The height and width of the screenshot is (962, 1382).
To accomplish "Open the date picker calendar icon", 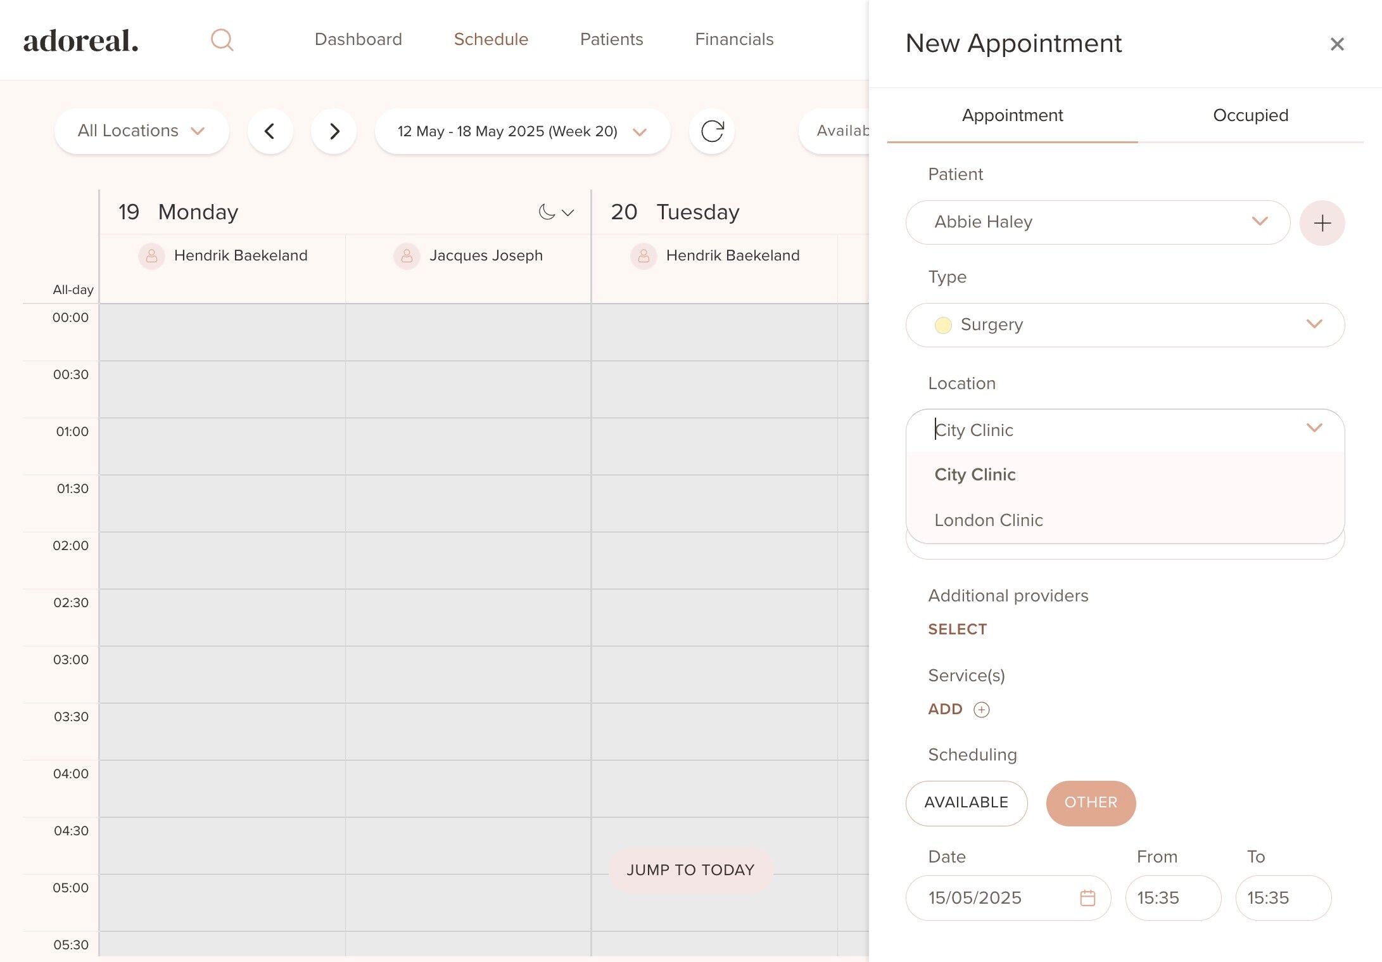I will pyautogui.click(x=1087, y=898).
